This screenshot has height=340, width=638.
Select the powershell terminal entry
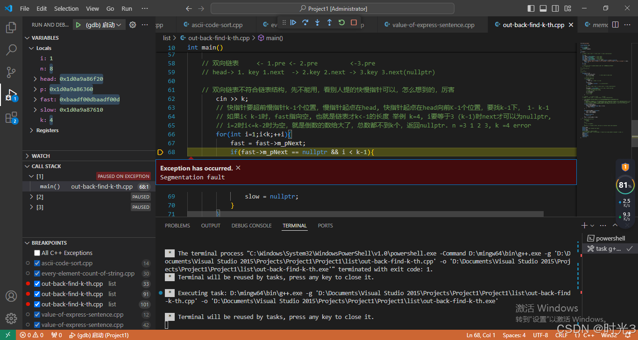pyautogui.click(x=610, y=238)
